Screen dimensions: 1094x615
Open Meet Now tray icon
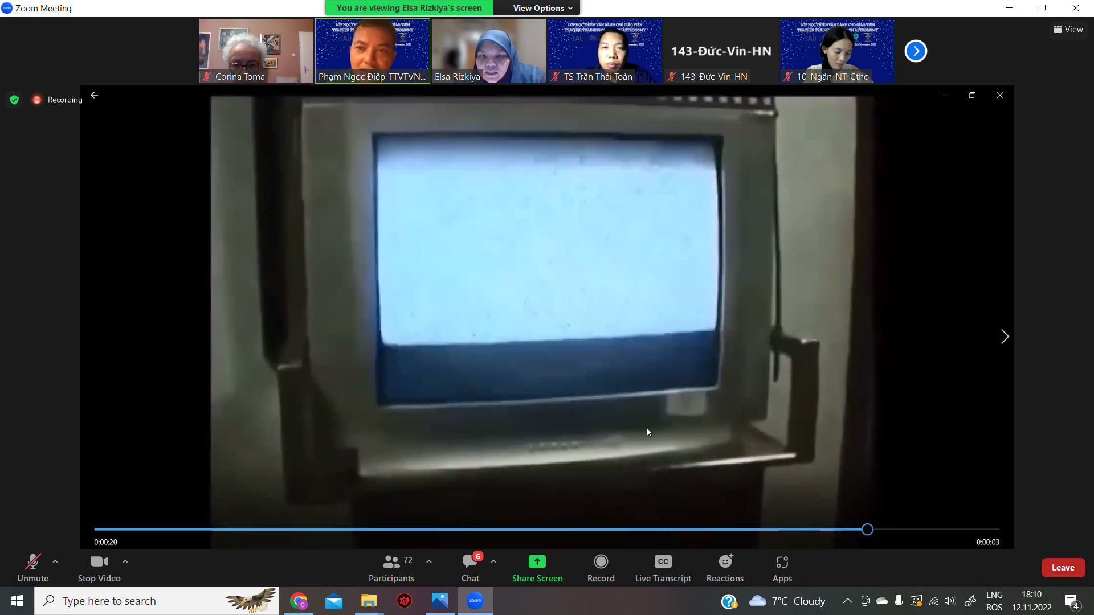pos(865,601)
